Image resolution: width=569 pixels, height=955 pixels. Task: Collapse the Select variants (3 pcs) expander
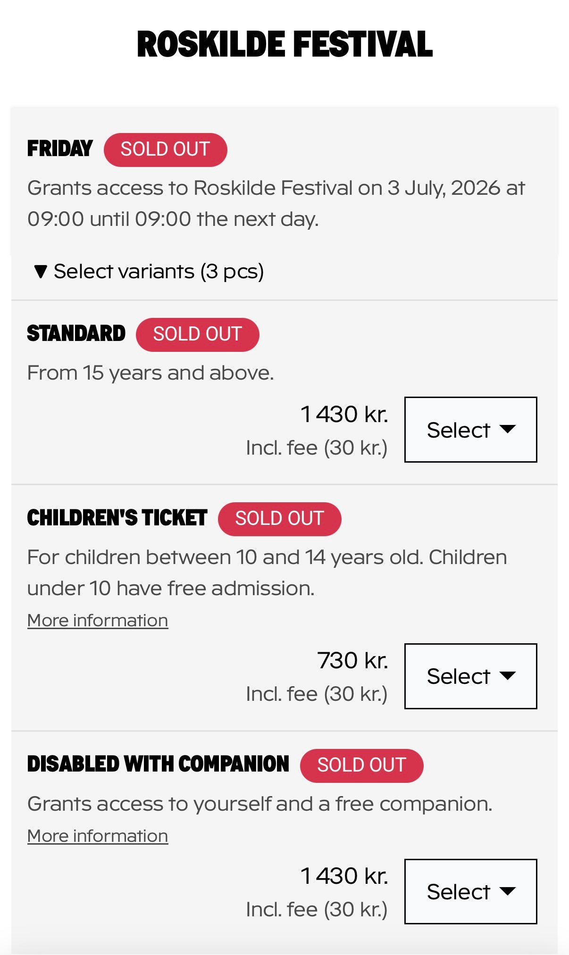[149, 272]
